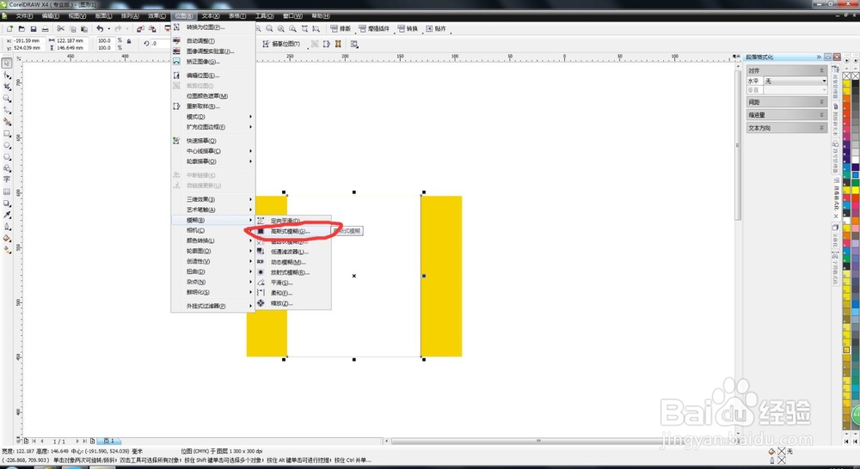Expand the 模式 submenu

pyautogui.click(x=212, y=117)
